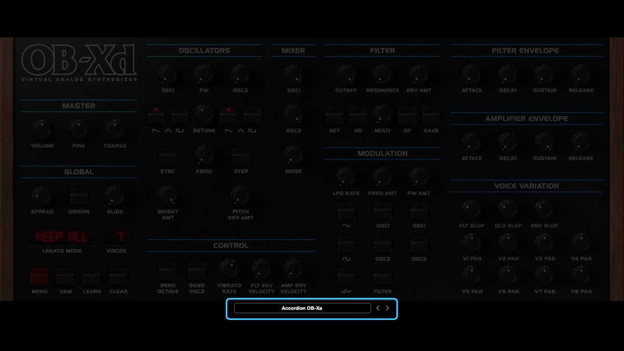
Task: Click the KEEP ALL legato mode display
Action: pos(62,237)
